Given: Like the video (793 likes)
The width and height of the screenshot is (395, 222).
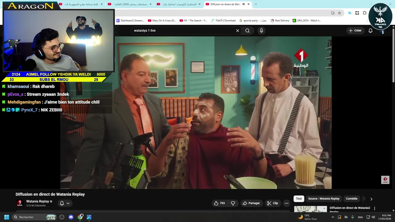Looking at the screenshot, I should pos(219,203).
